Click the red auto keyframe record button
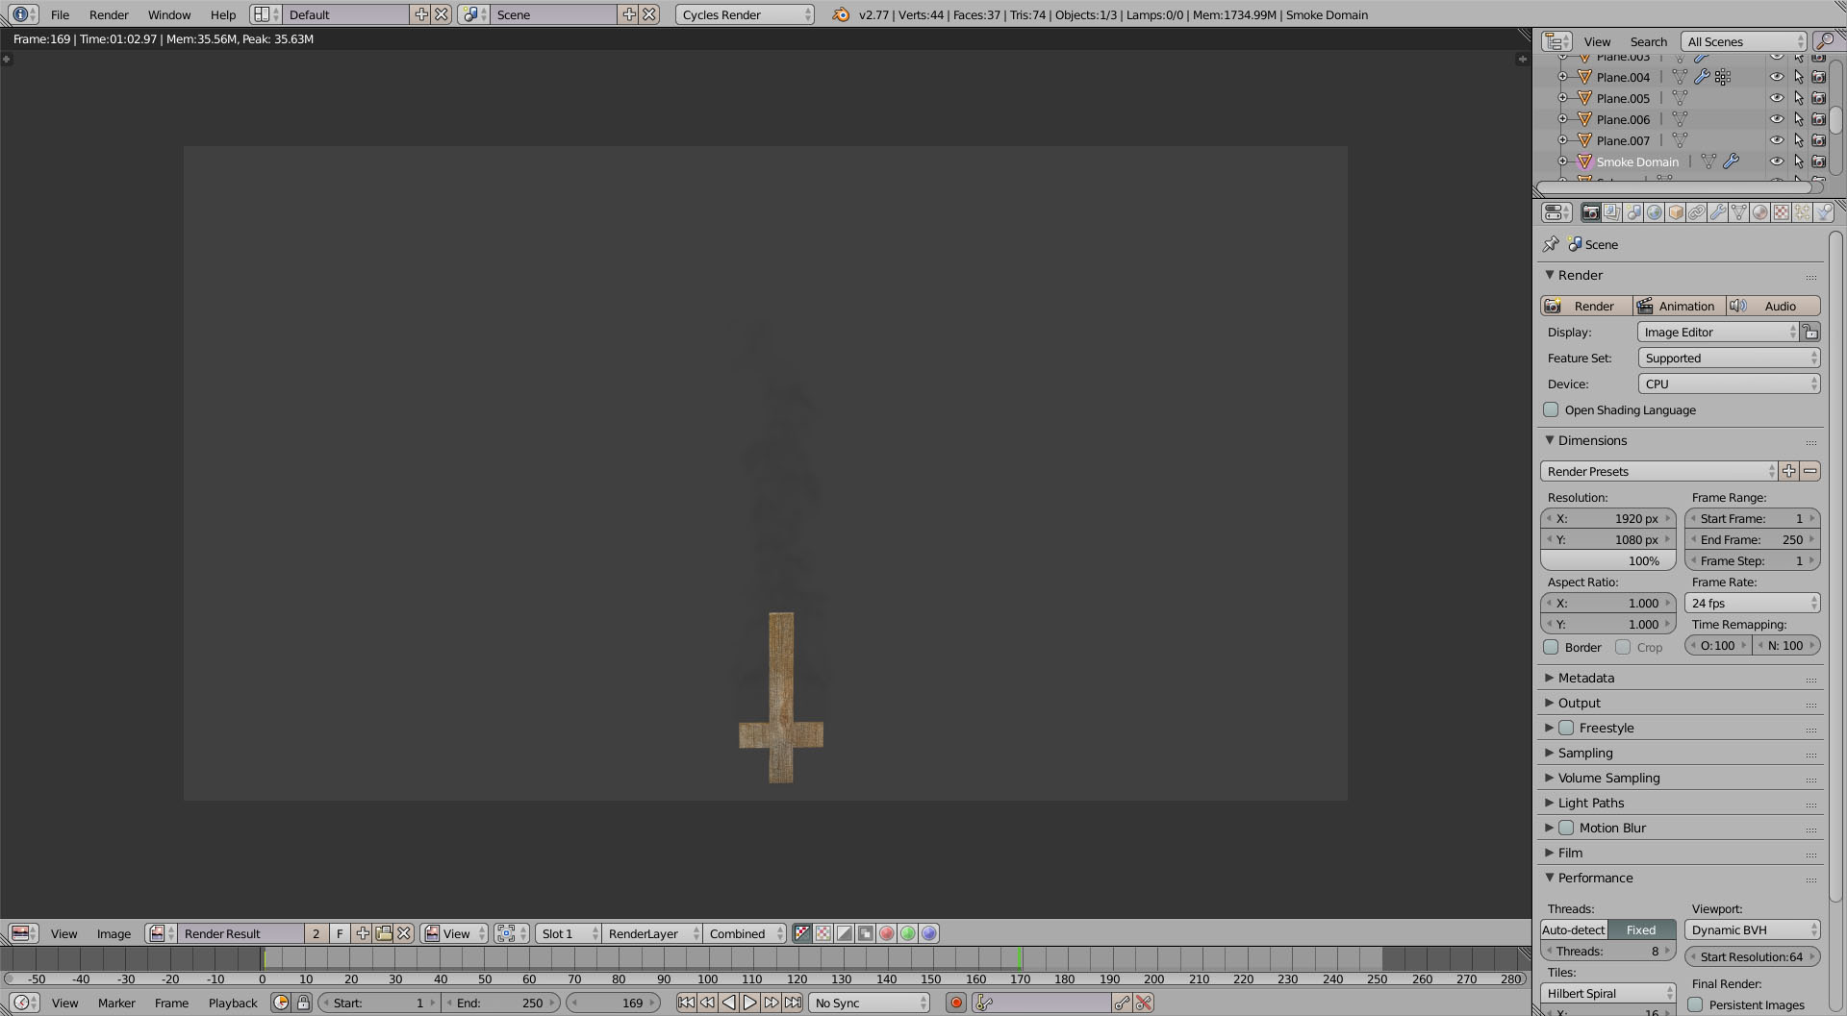Image resolution: width=1847 pixels, height=1016 pixels. (956, 1003)
